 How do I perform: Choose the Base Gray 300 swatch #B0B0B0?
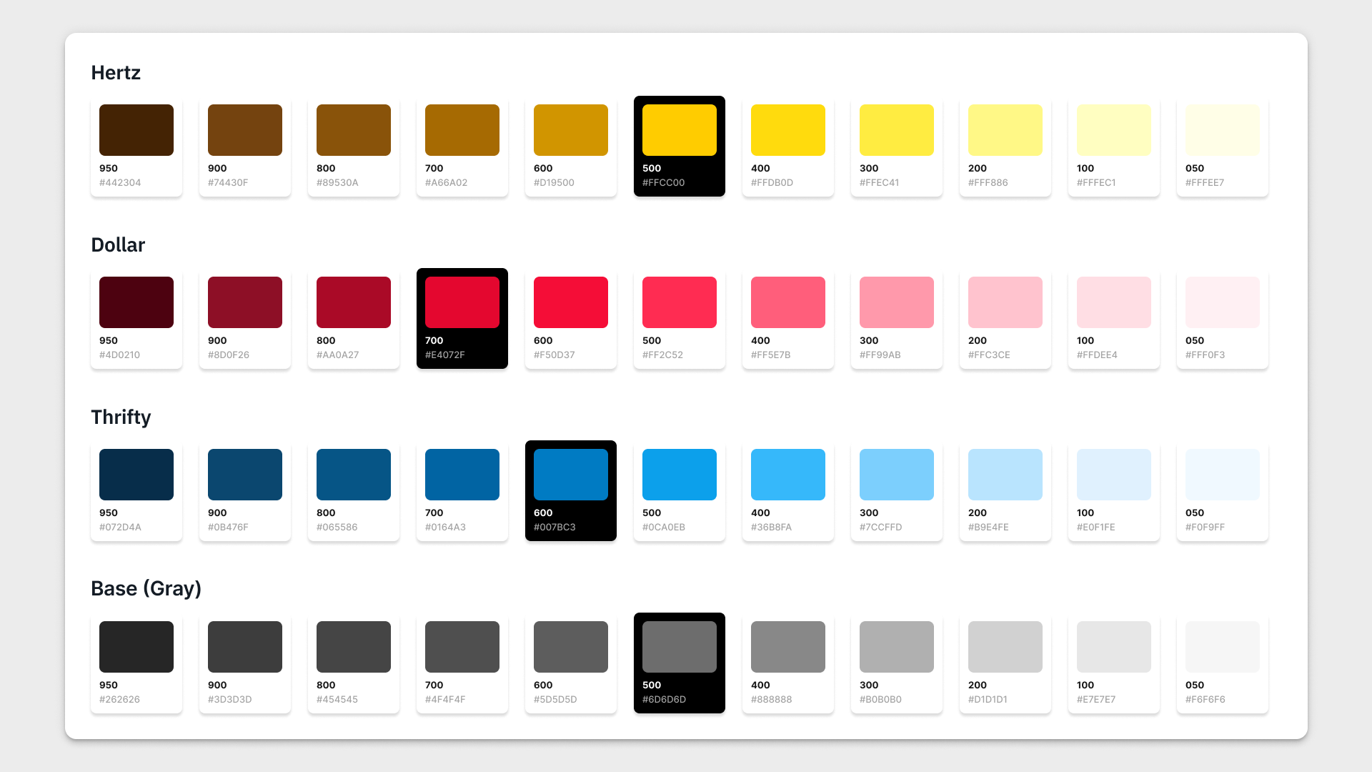896,647
